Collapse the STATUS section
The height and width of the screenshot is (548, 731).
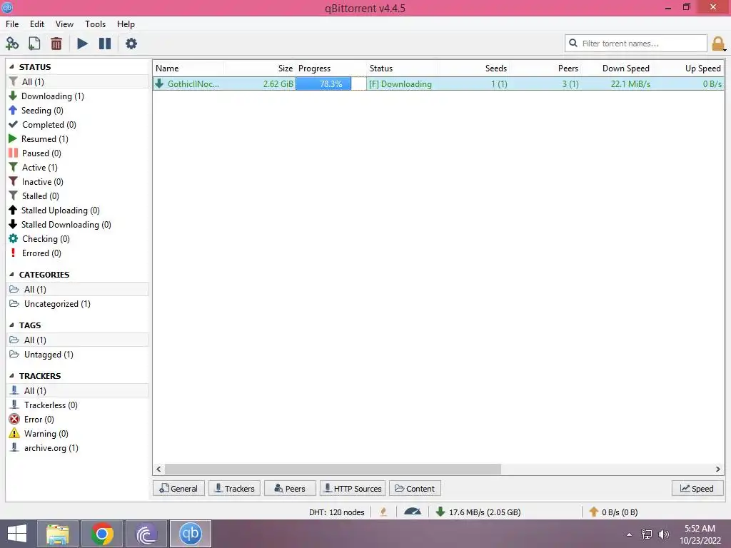pos(11,66)
